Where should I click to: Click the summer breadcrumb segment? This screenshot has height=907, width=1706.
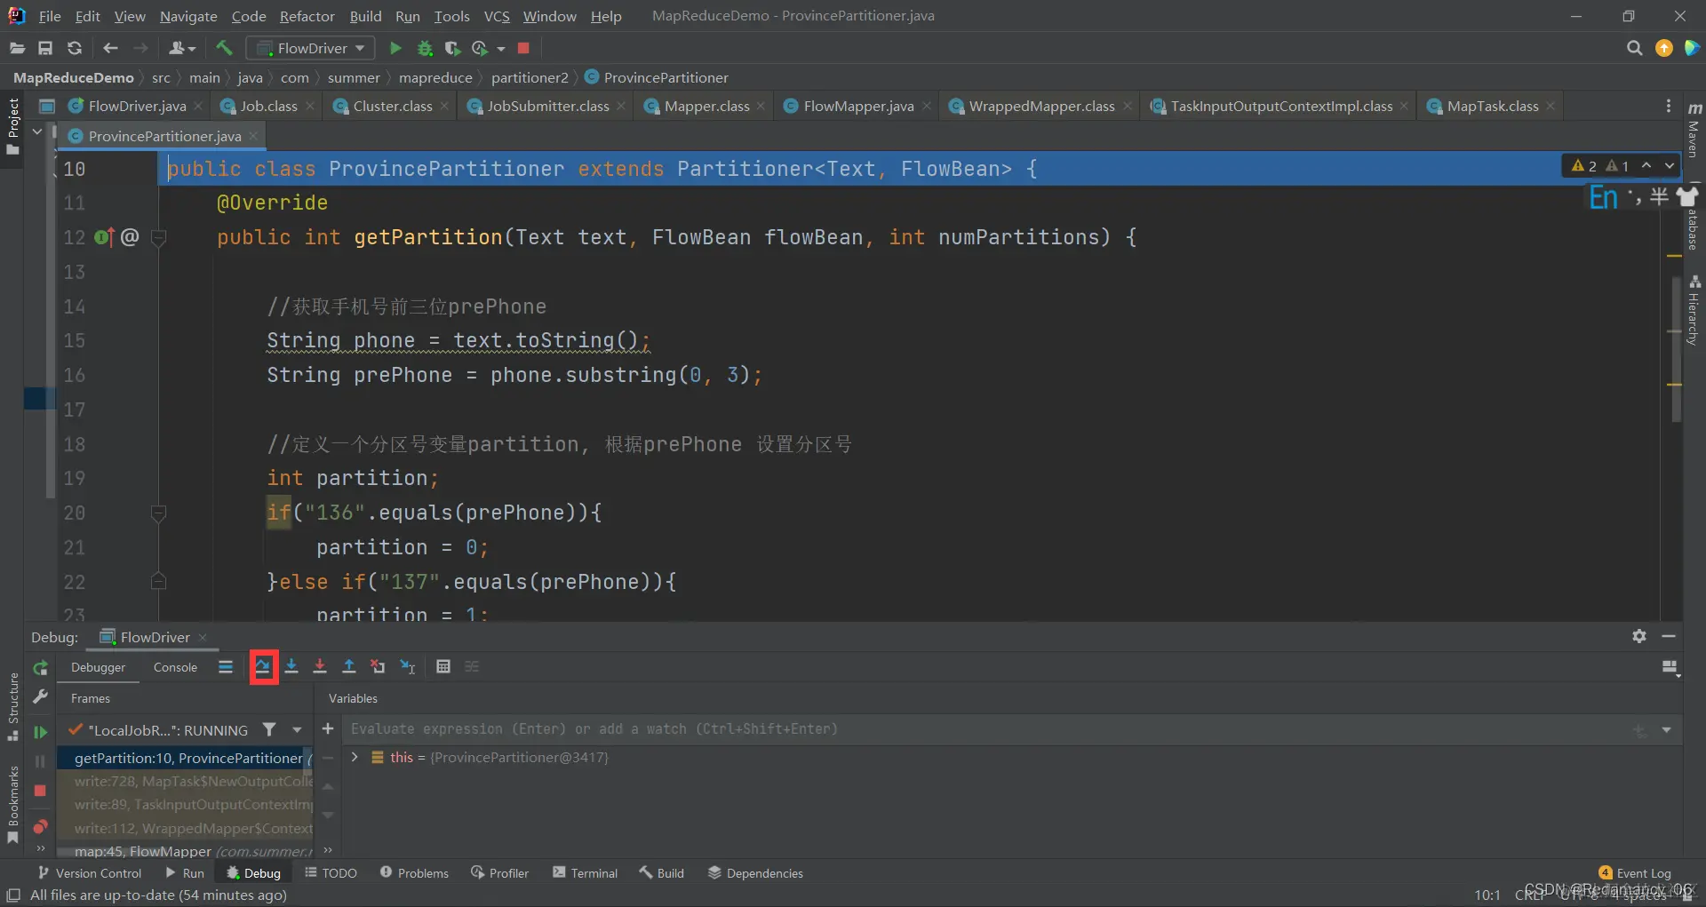pos(354,77)
